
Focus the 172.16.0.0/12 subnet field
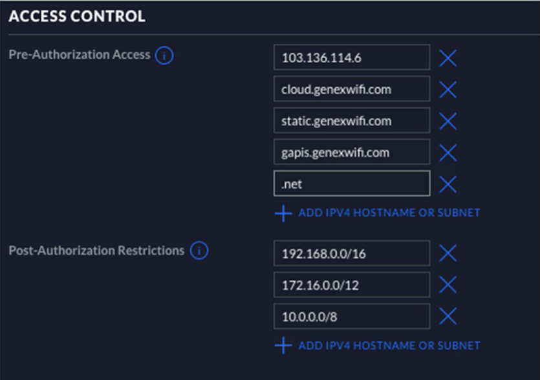point(352,284)
